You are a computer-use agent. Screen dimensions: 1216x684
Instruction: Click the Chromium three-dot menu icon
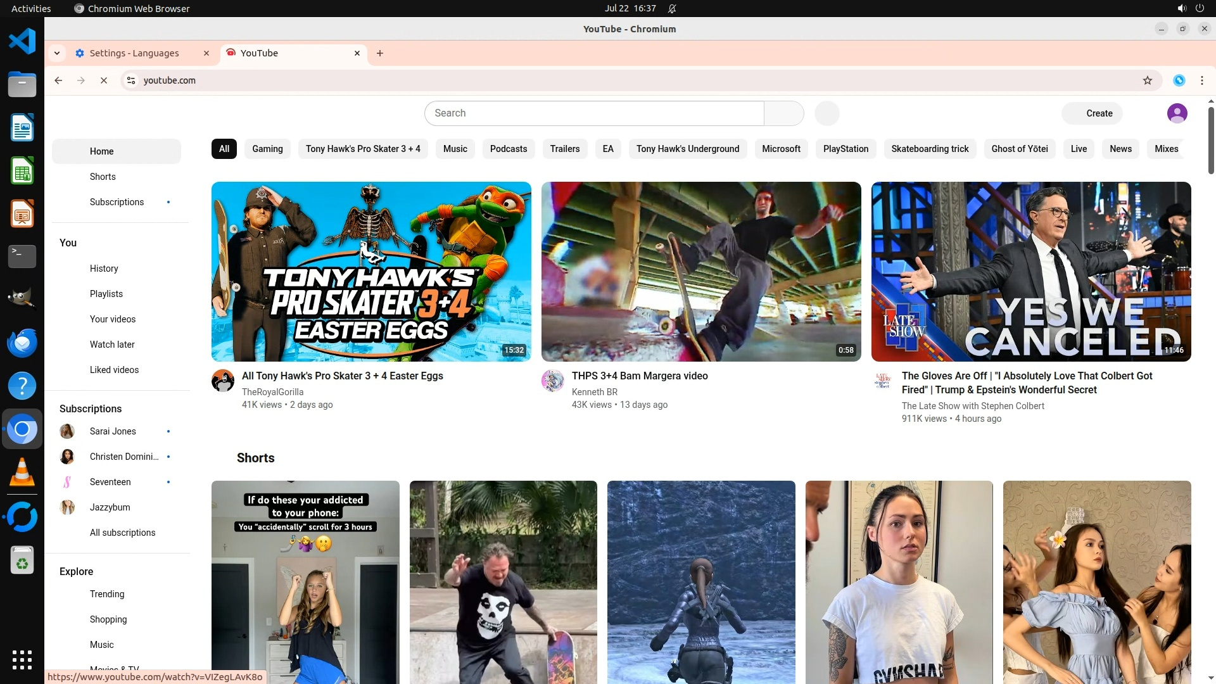point(1201,80)
